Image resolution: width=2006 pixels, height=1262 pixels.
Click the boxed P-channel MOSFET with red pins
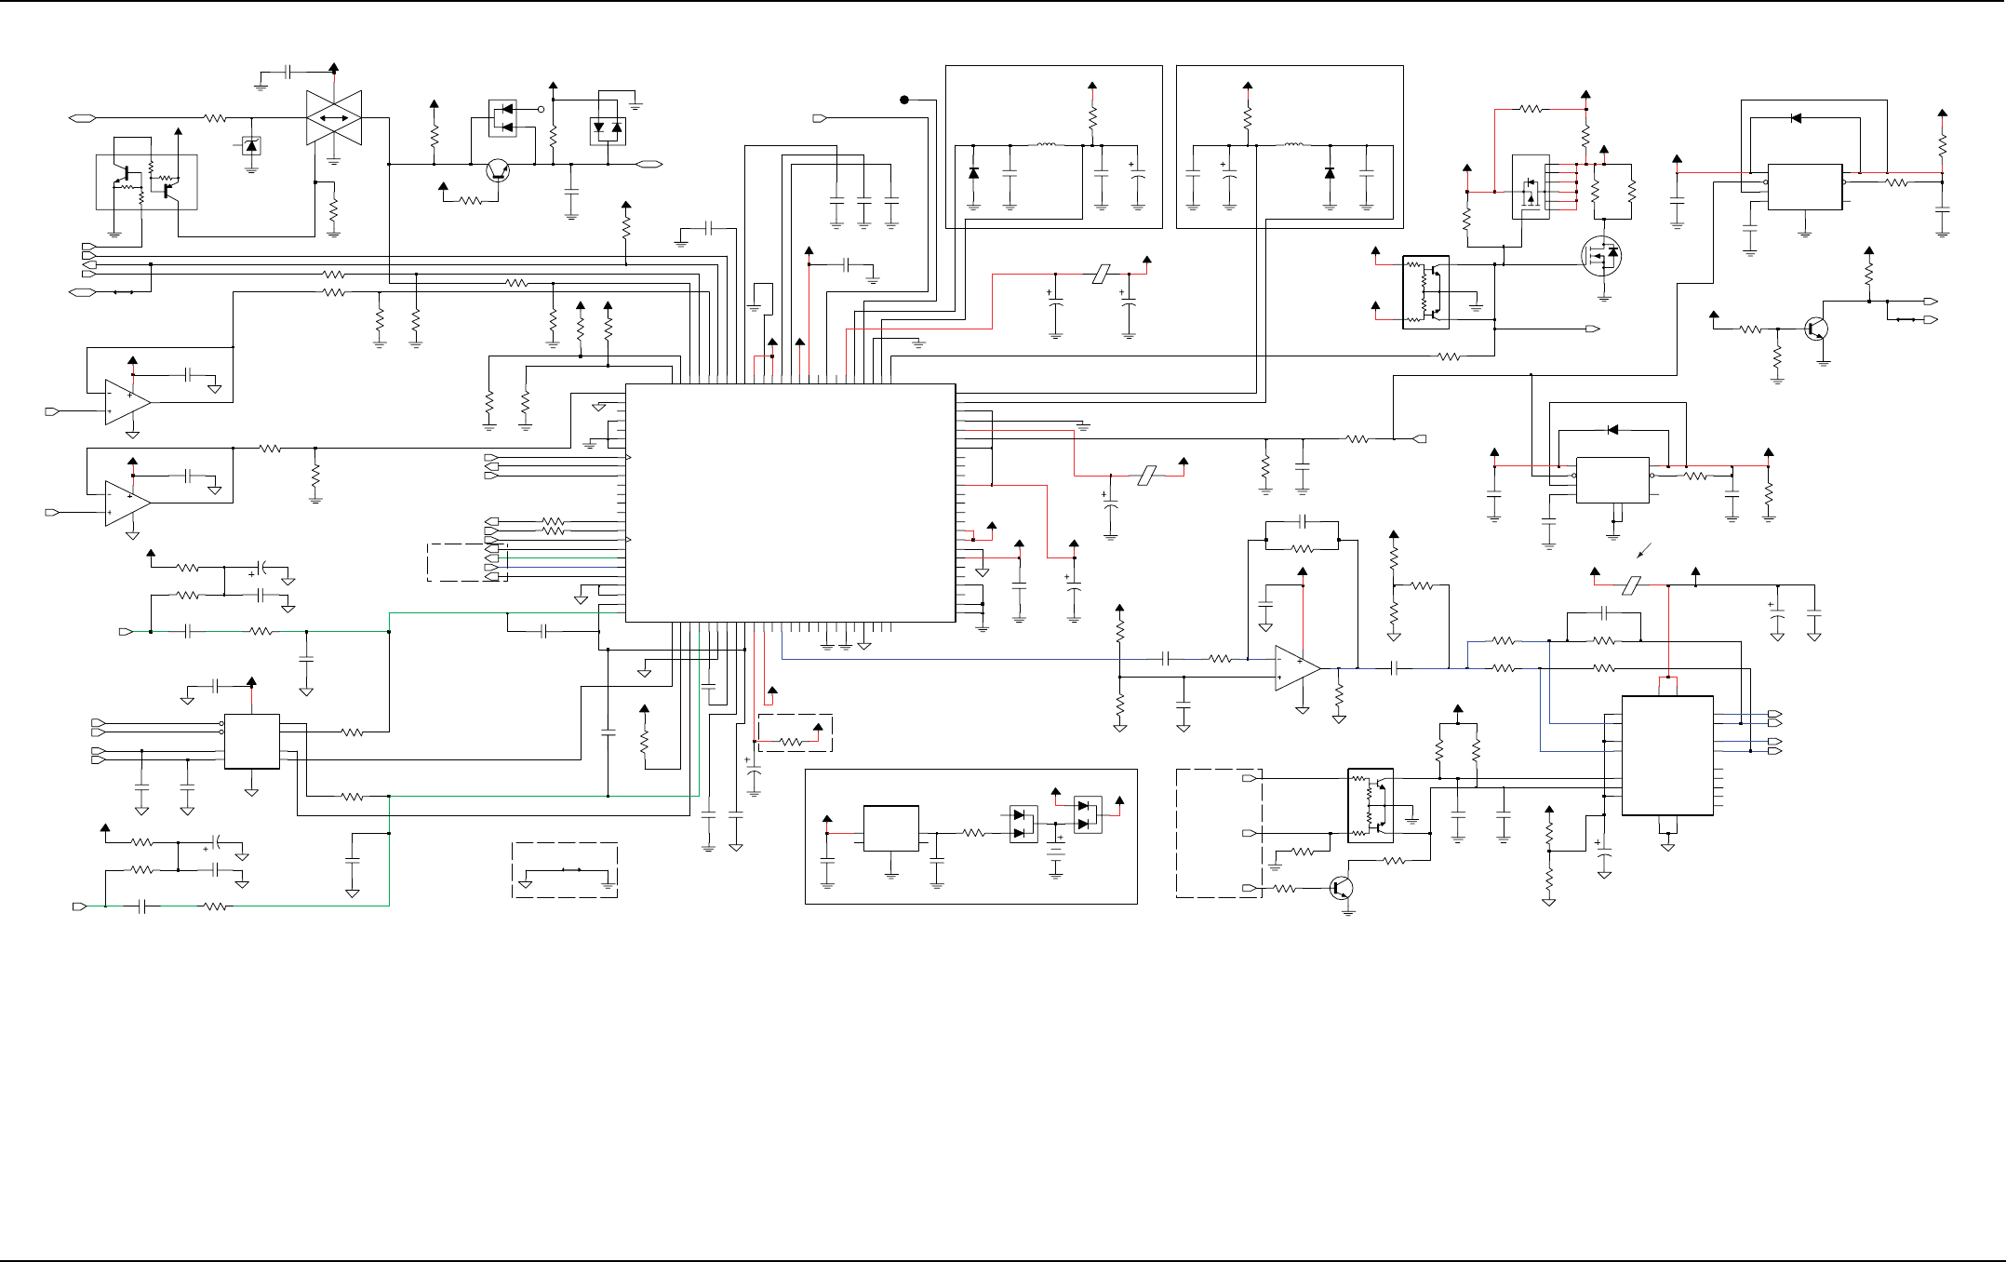[x=1531, y=187]
